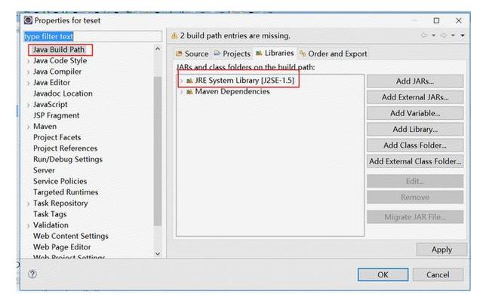
Task: Click the warning icon beside build path message
Action: pos(174,36)
